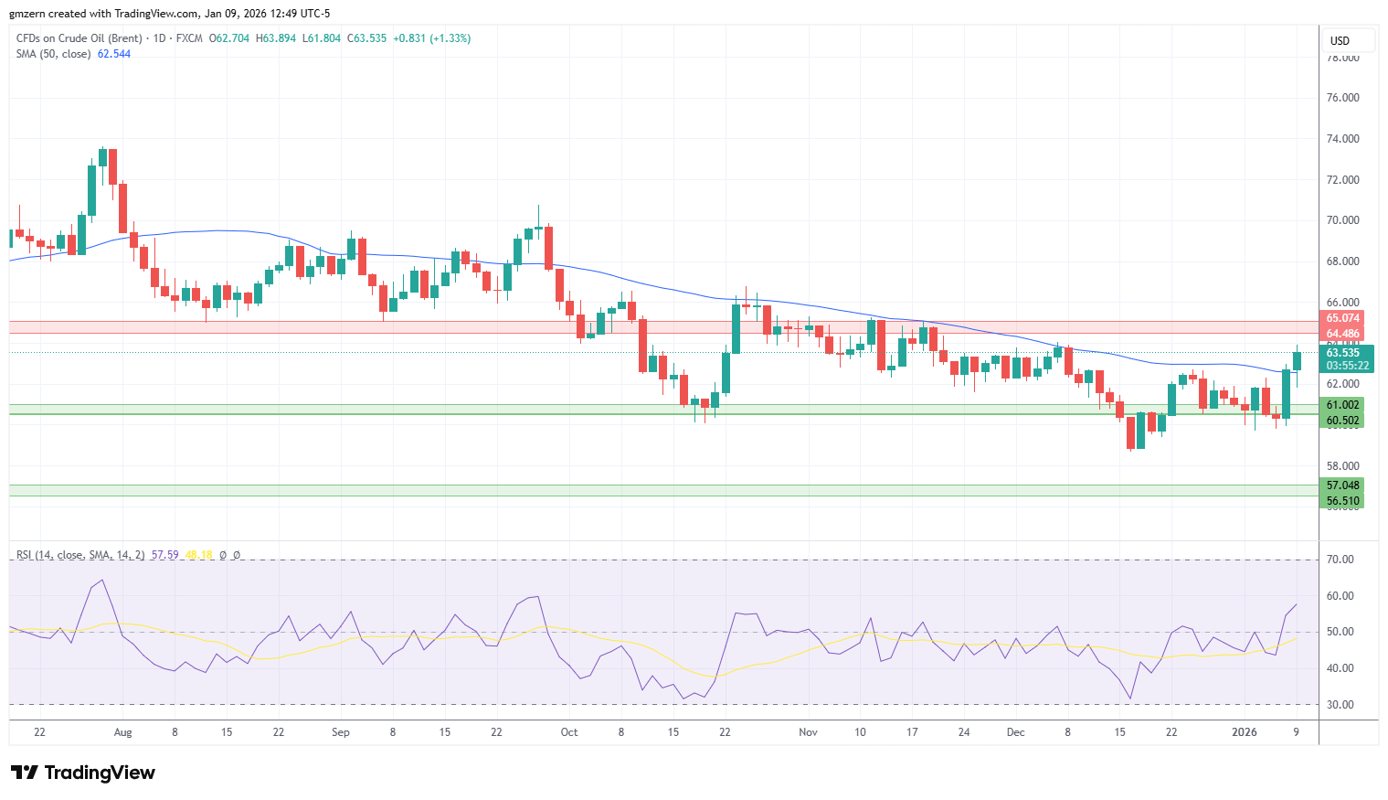1388x800 pixels.
Task: Select the green support zone near 57
Action: tap(664, 491)
